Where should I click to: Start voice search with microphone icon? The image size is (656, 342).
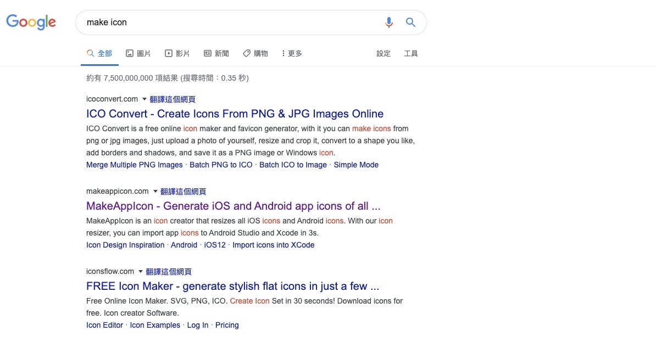tap(388, 22)
